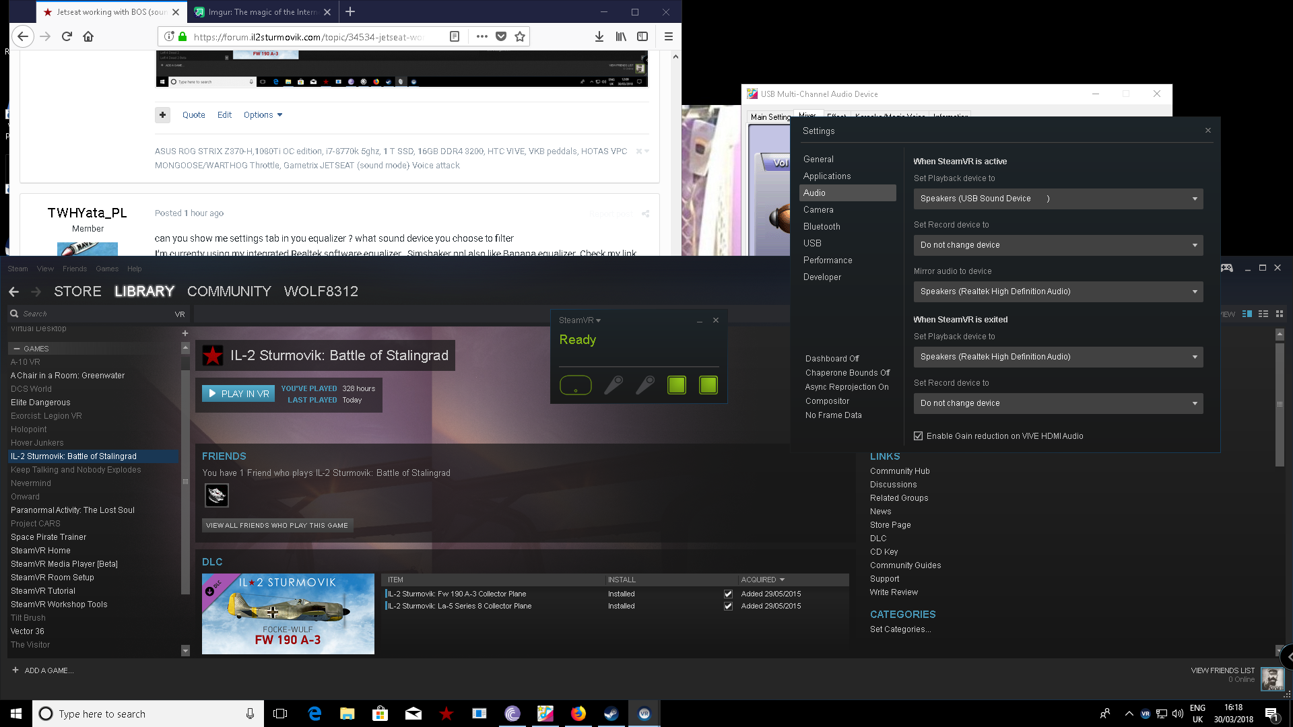Click Firefox reload page icon

pyautogui.click(x=67, y=37)
